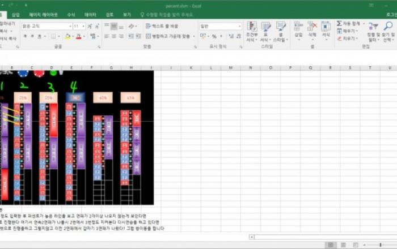Click Merge and Center button

pos(168,36)
